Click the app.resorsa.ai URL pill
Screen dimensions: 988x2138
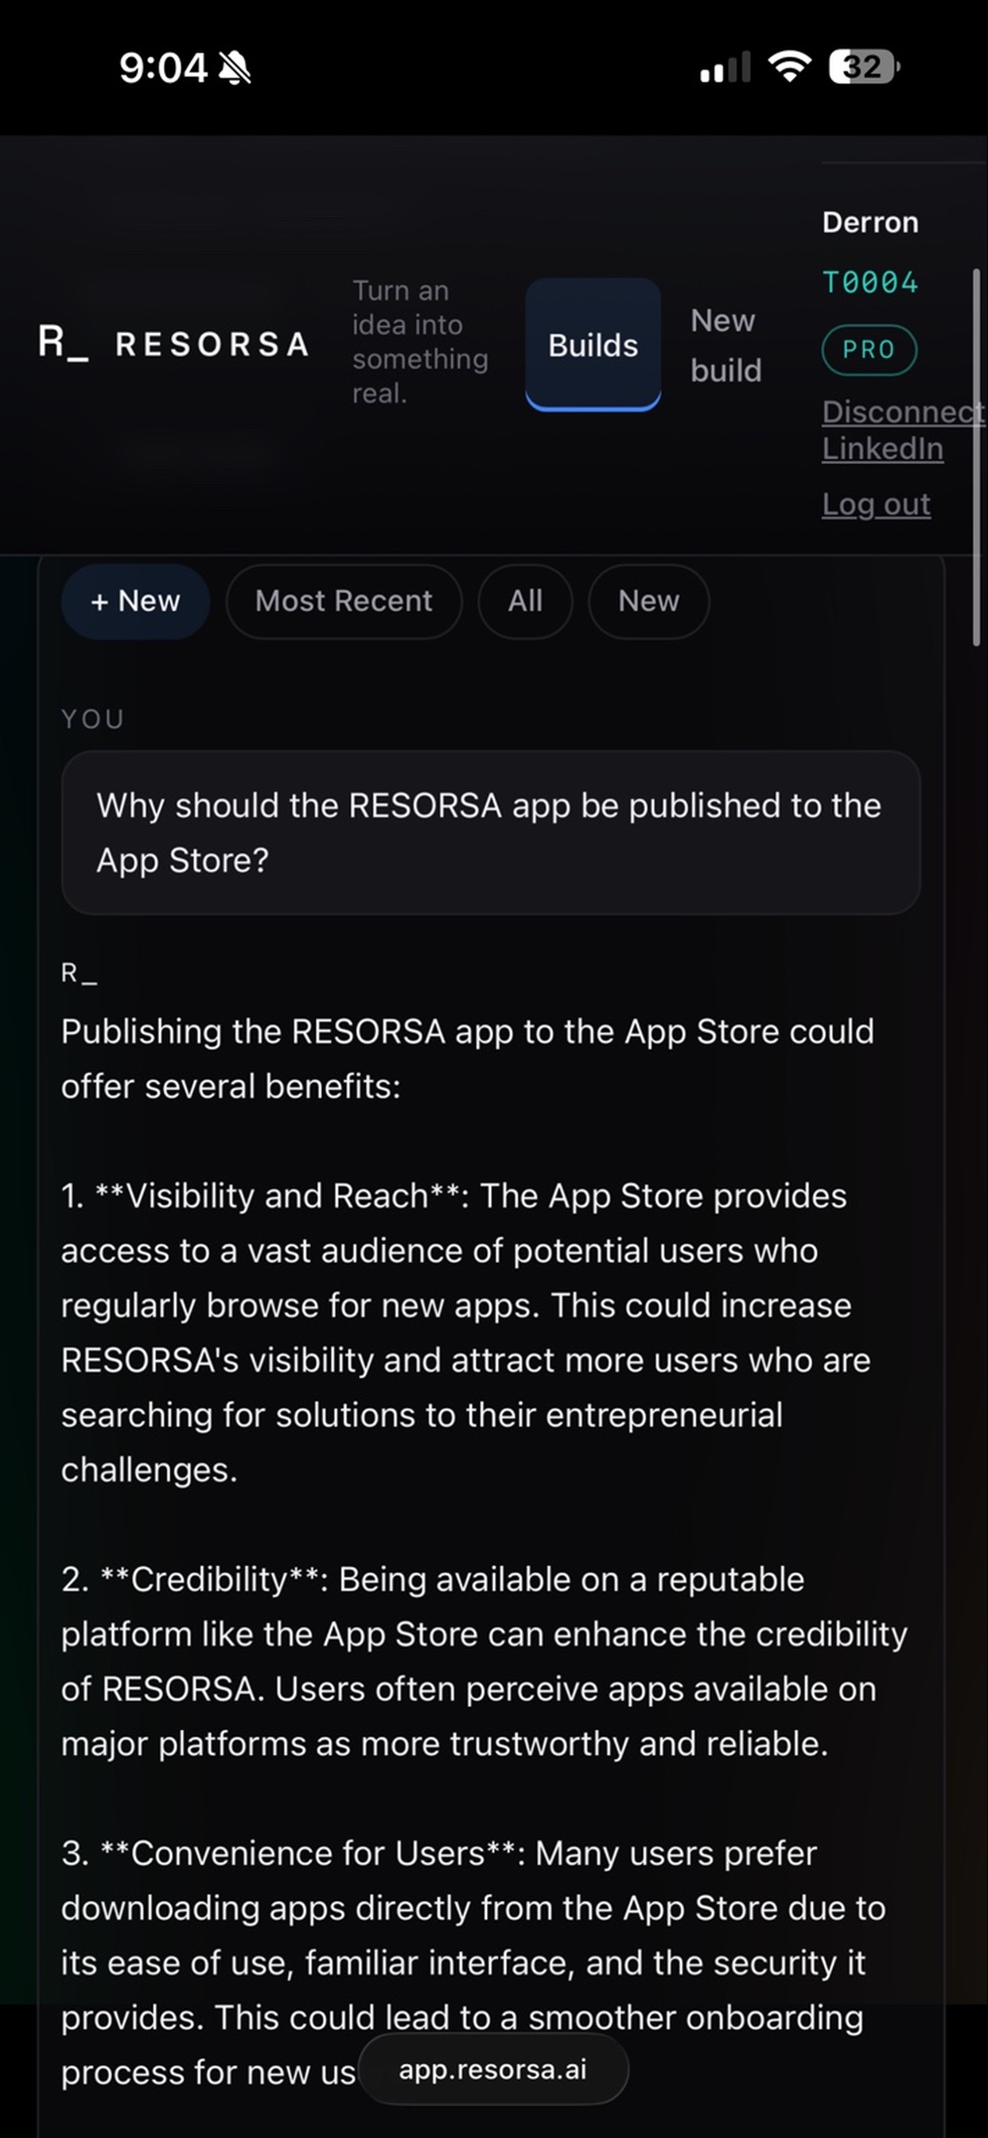point(493,2068)
